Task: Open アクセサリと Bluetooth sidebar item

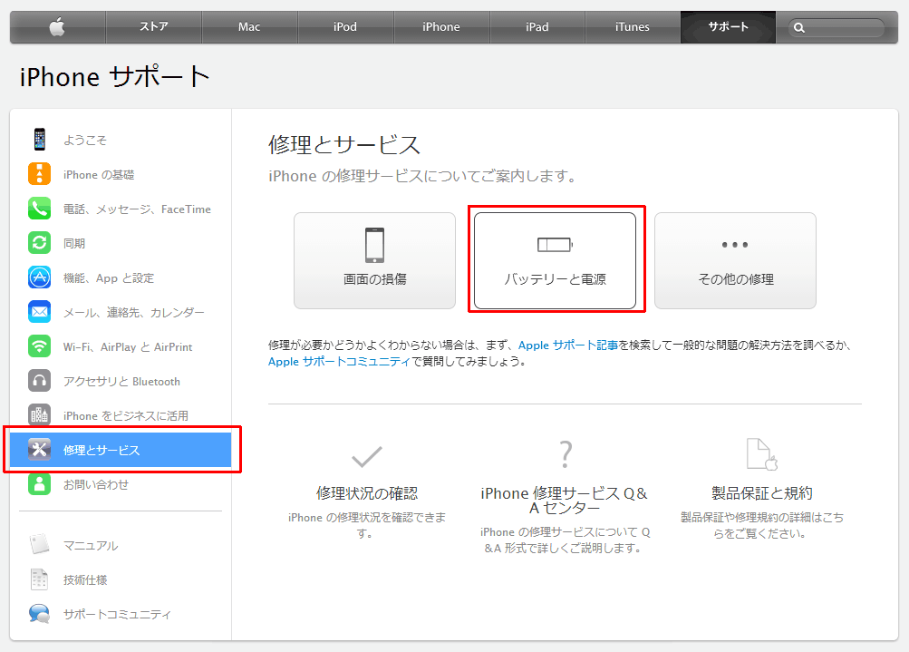Action: (x=121, y=381)
